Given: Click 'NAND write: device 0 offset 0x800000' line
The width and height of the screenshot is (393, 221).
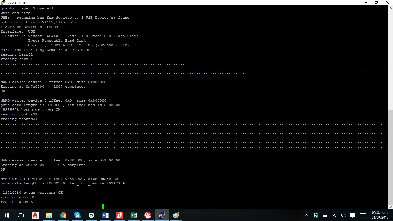Looking at the screenshot, I should pos(59,179).
